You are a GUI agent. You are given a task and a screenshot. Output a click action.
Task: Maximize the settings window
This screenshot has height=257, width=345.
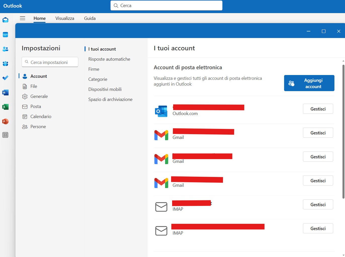click(x=324, y=31)
